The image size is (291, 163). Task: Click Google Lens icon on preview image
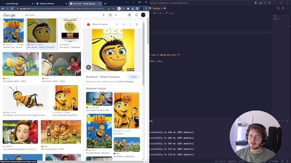[x=89, y=67]
